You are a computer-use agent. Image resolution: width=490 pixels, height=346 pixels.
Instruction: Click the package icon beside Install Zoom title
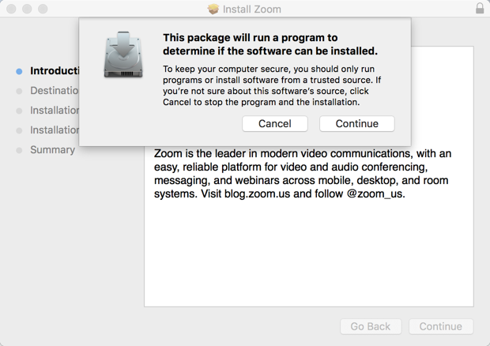click(213, 9)
